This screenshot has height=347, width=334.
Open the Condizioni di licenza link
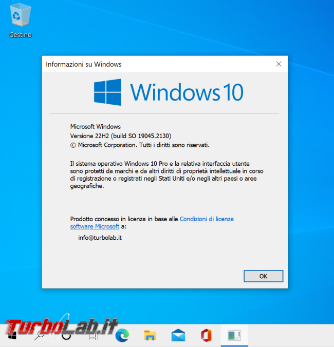207,219
